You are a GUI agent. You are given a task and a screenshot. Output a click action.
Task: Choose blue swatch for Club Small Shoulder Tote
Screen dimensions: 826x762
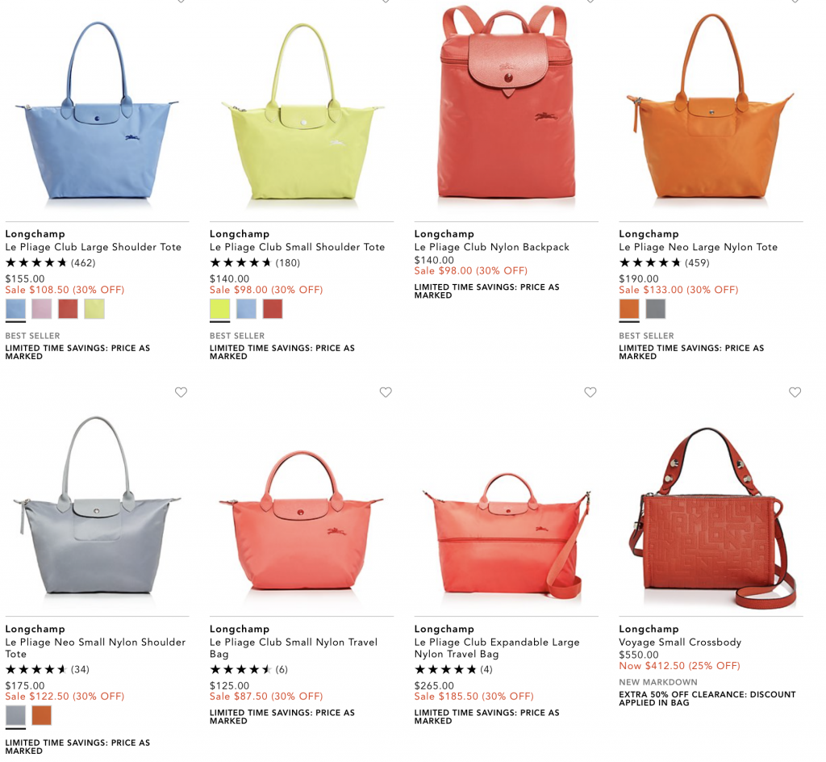[246, 309]
